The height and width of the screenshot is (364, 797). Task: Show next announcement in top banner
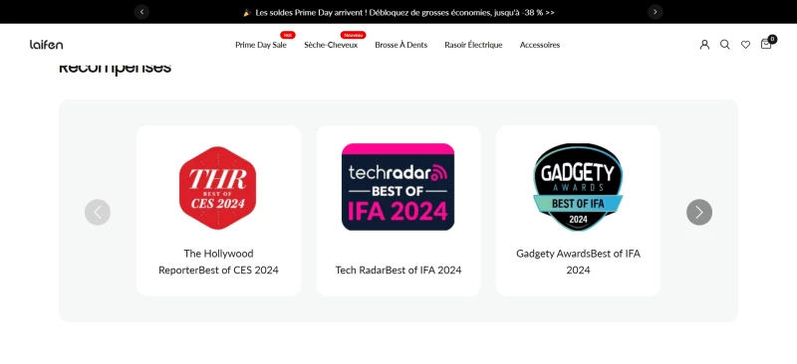pyautogui.click(x=656, y=12)
